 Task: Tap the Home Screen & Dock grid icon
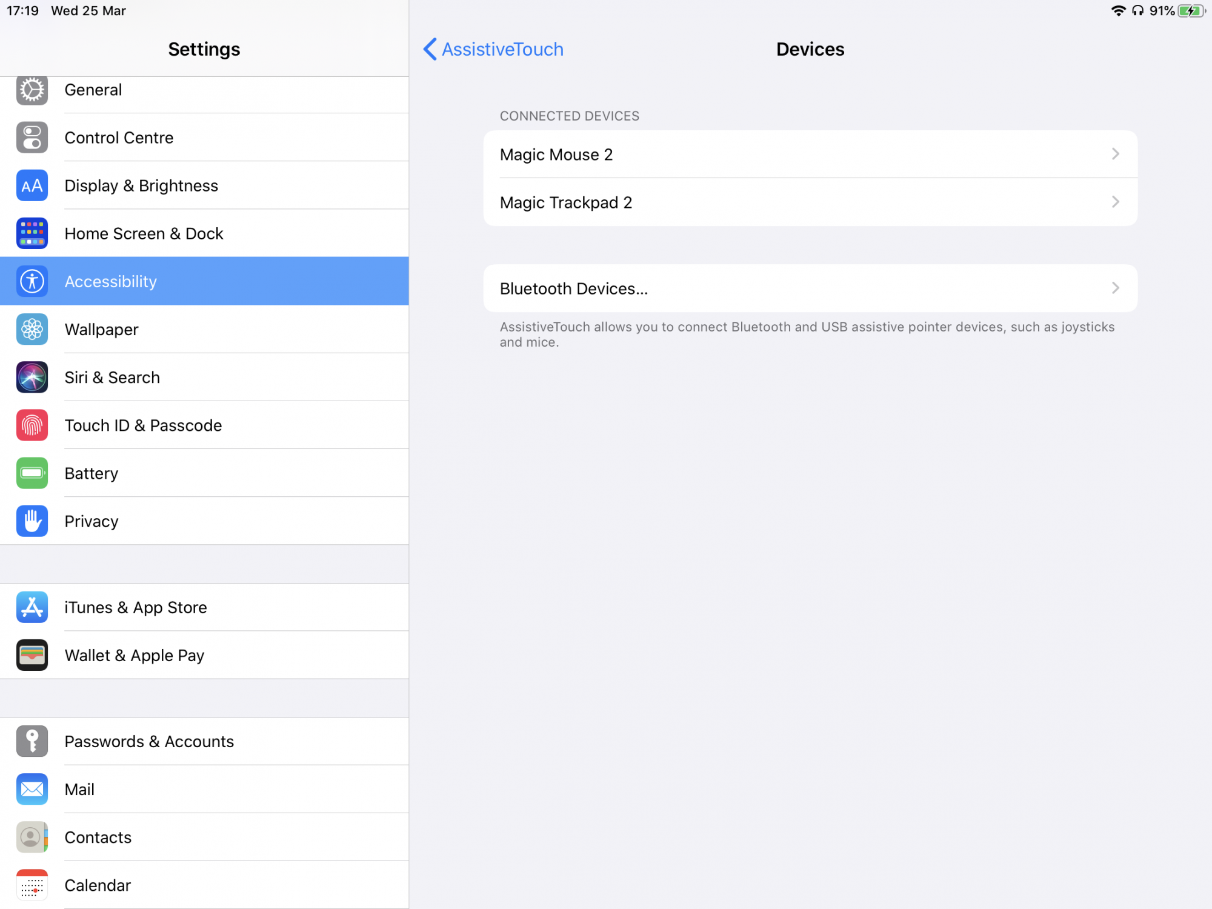(x=32, y=233)
